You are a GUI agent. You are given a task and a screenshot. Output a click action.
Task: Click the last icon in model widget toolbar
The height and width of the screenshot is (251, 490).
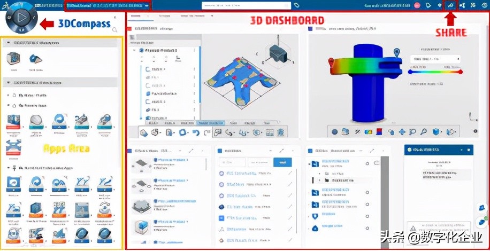point(281,133)
